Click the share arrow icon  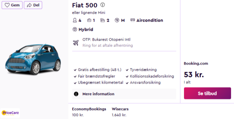[29, 5]
